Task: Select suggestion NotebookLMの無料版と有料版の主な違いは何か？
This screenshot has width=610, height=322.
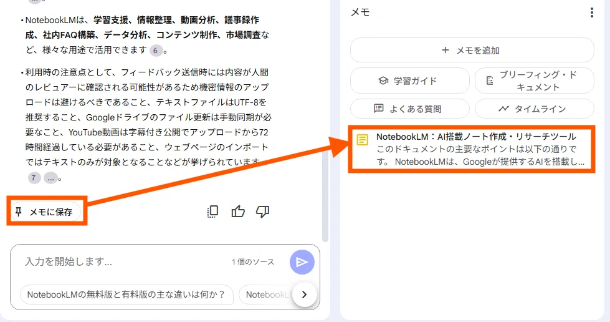Action: coord(126,295)
